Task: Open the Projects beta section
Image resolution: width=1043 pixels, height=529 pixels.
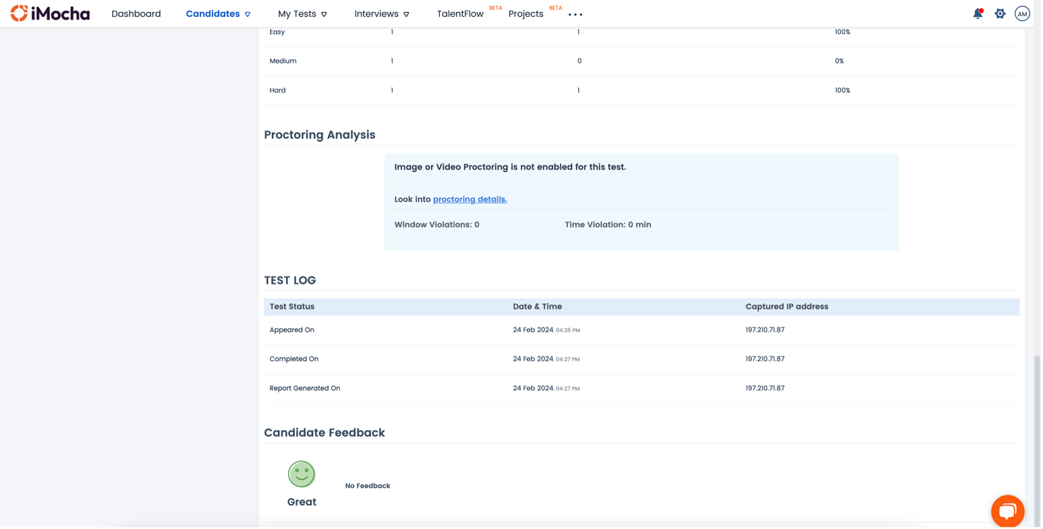Action: 526,13
